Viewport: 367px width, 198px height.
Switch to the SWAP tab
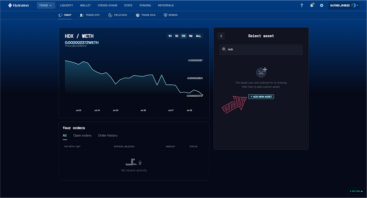pyautogui.click(x=65, y=15)
